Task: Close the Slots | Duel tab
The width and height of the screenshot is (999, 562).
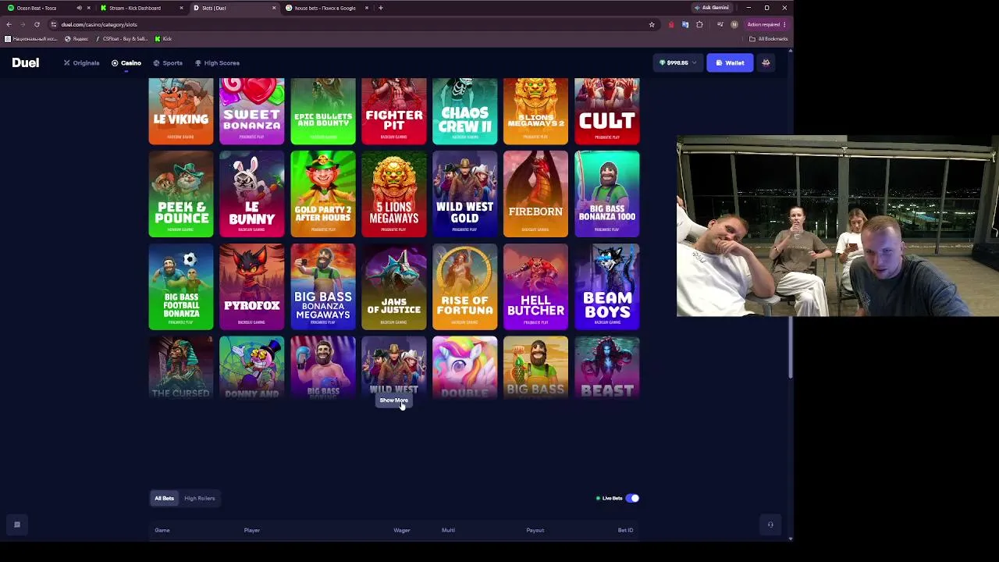Action: coord(274,8)
